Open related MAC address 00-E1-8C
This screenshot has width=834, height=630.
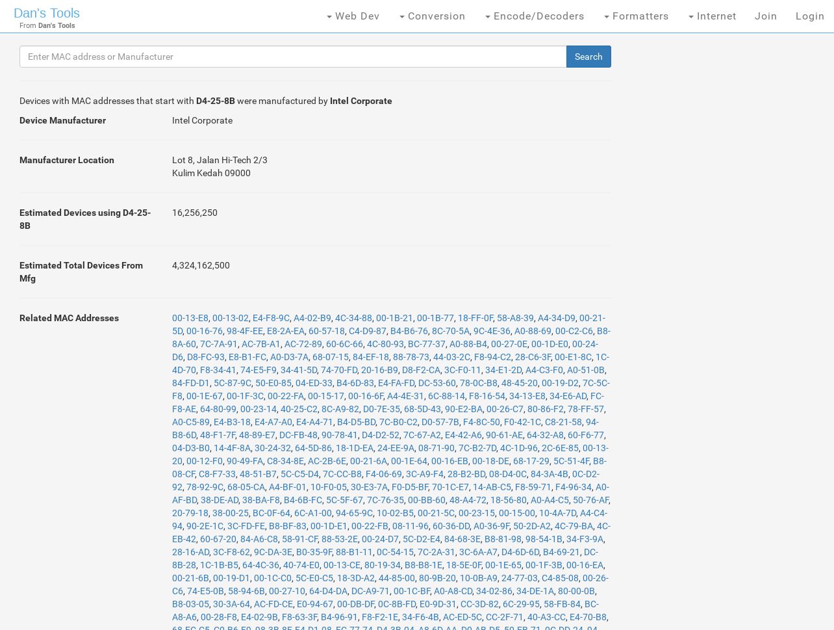pos(573,357)
